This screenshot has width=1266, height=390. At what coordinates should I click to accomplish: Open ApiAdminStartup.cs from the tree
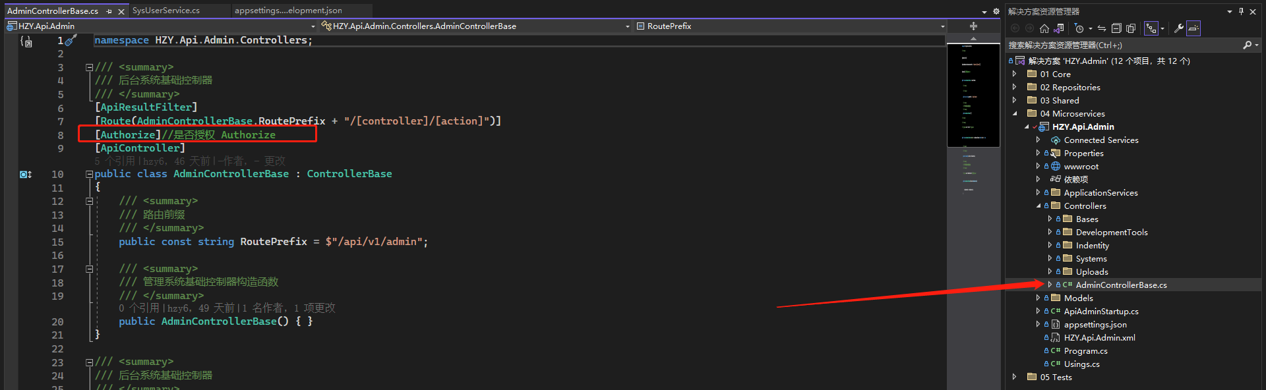tap(1100, 312)
